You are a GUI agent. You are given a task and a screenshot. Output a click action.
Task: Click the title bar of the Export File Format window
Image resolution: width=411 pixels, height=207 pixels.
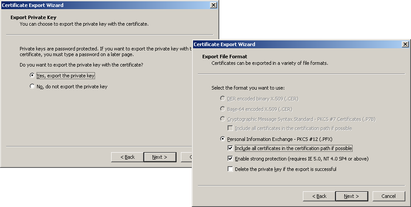pyautogui.click(x=296, y=44)
